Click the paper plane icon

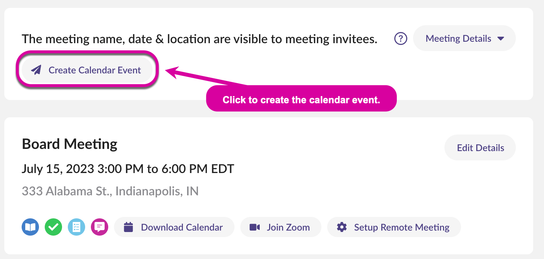36,70
